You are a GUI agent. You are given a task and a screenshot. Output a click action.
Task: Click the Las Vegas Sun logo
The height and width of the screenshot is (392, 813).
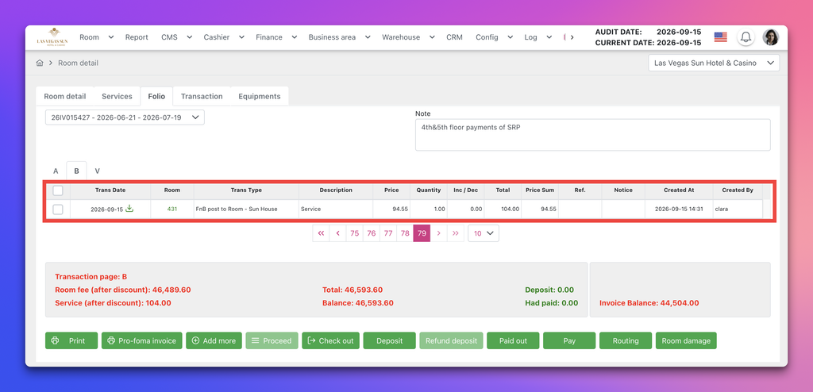click(51, 37)
